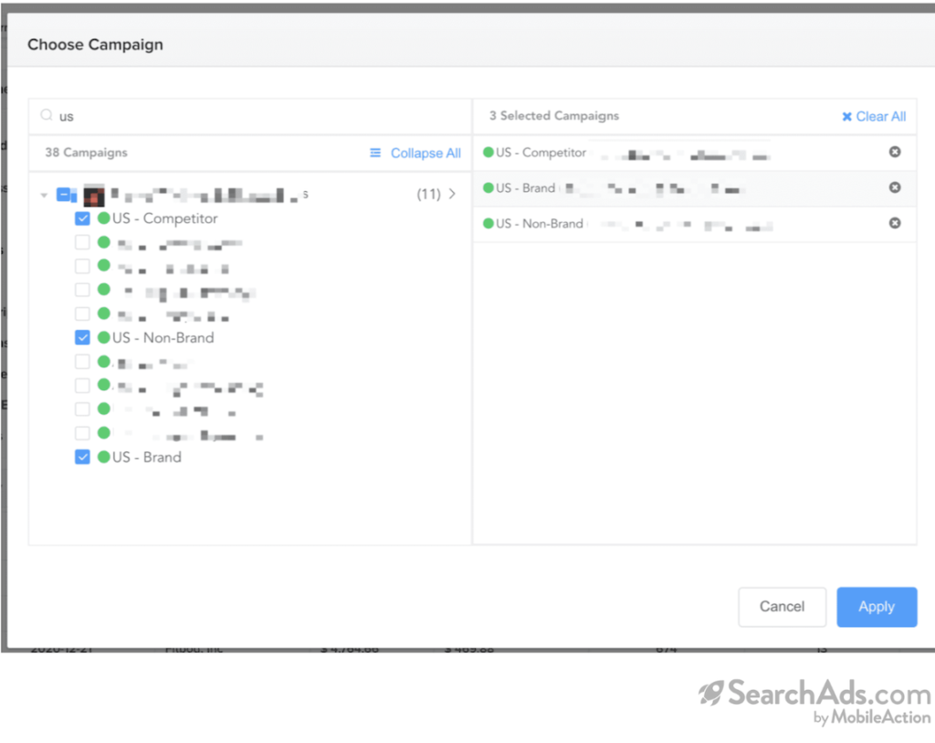Expand the (11) campaigns chevron
Viewport: 935px width, 743px height.
(451, 194)
